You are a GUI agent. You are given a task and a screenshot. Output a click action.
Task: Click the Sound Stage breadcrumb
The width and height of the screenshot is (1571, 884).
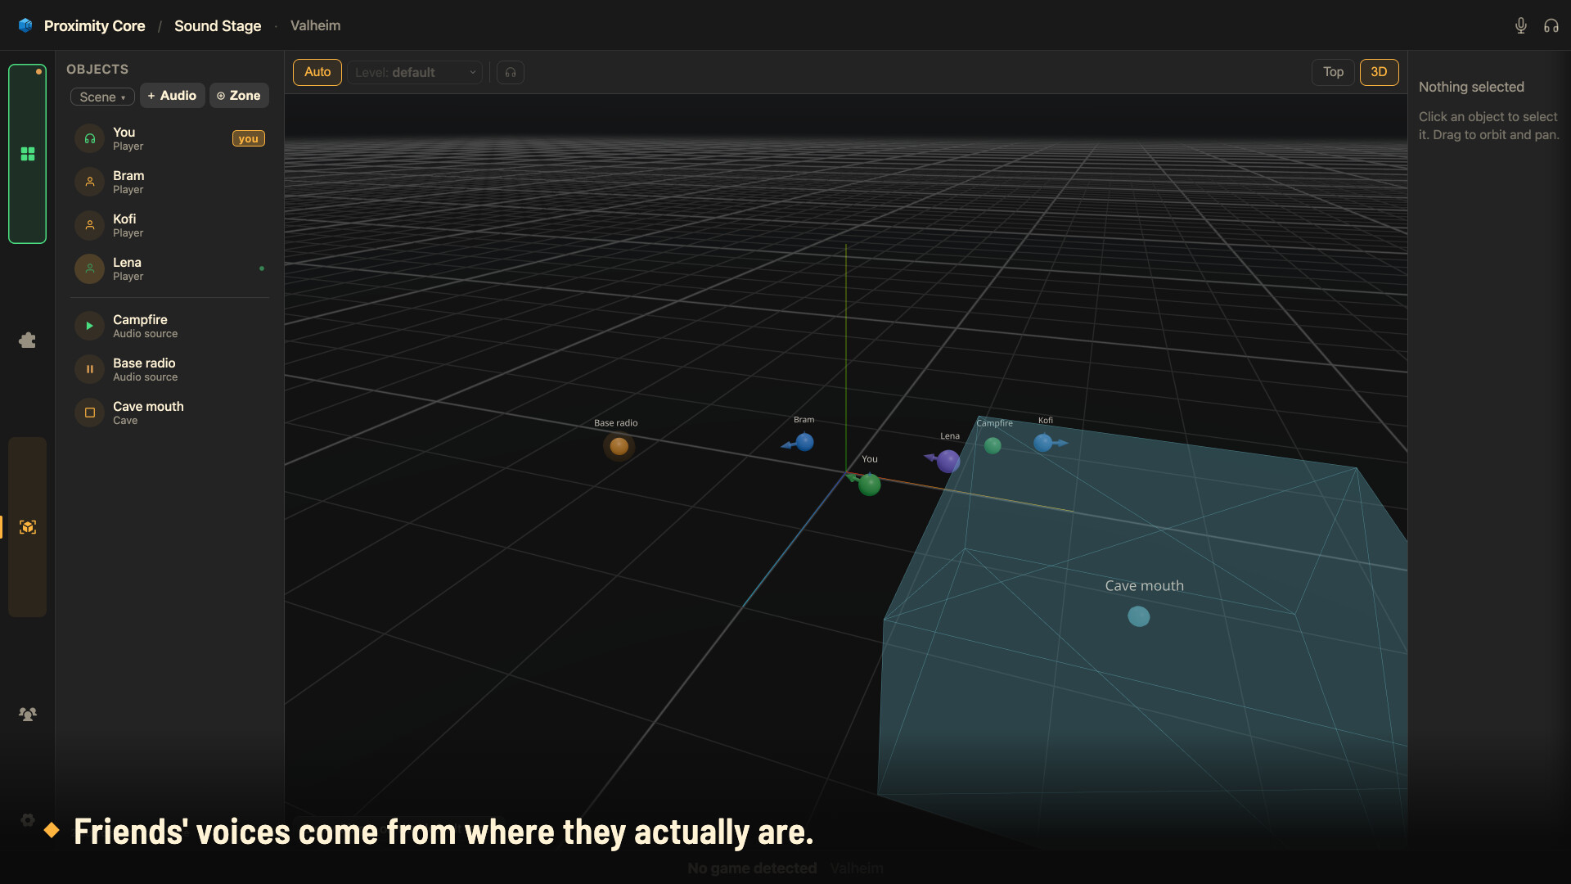[x=218, y=25]
